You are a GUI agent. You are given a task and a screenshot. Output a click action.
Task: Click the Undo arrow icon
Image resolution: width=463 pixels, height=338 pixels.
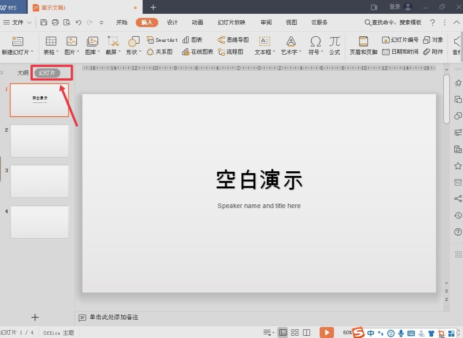tap(79, 23)
